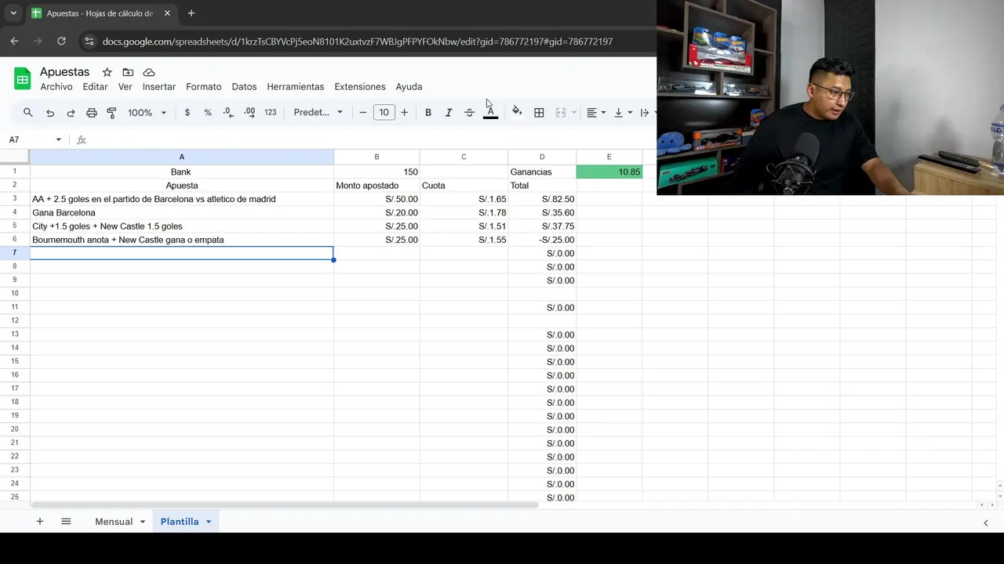Image resolution: width=1004 pixels, height=564 pixels.
Task: Increase font size with plus button
Action: pyautogui.click(x=404, y=113)
